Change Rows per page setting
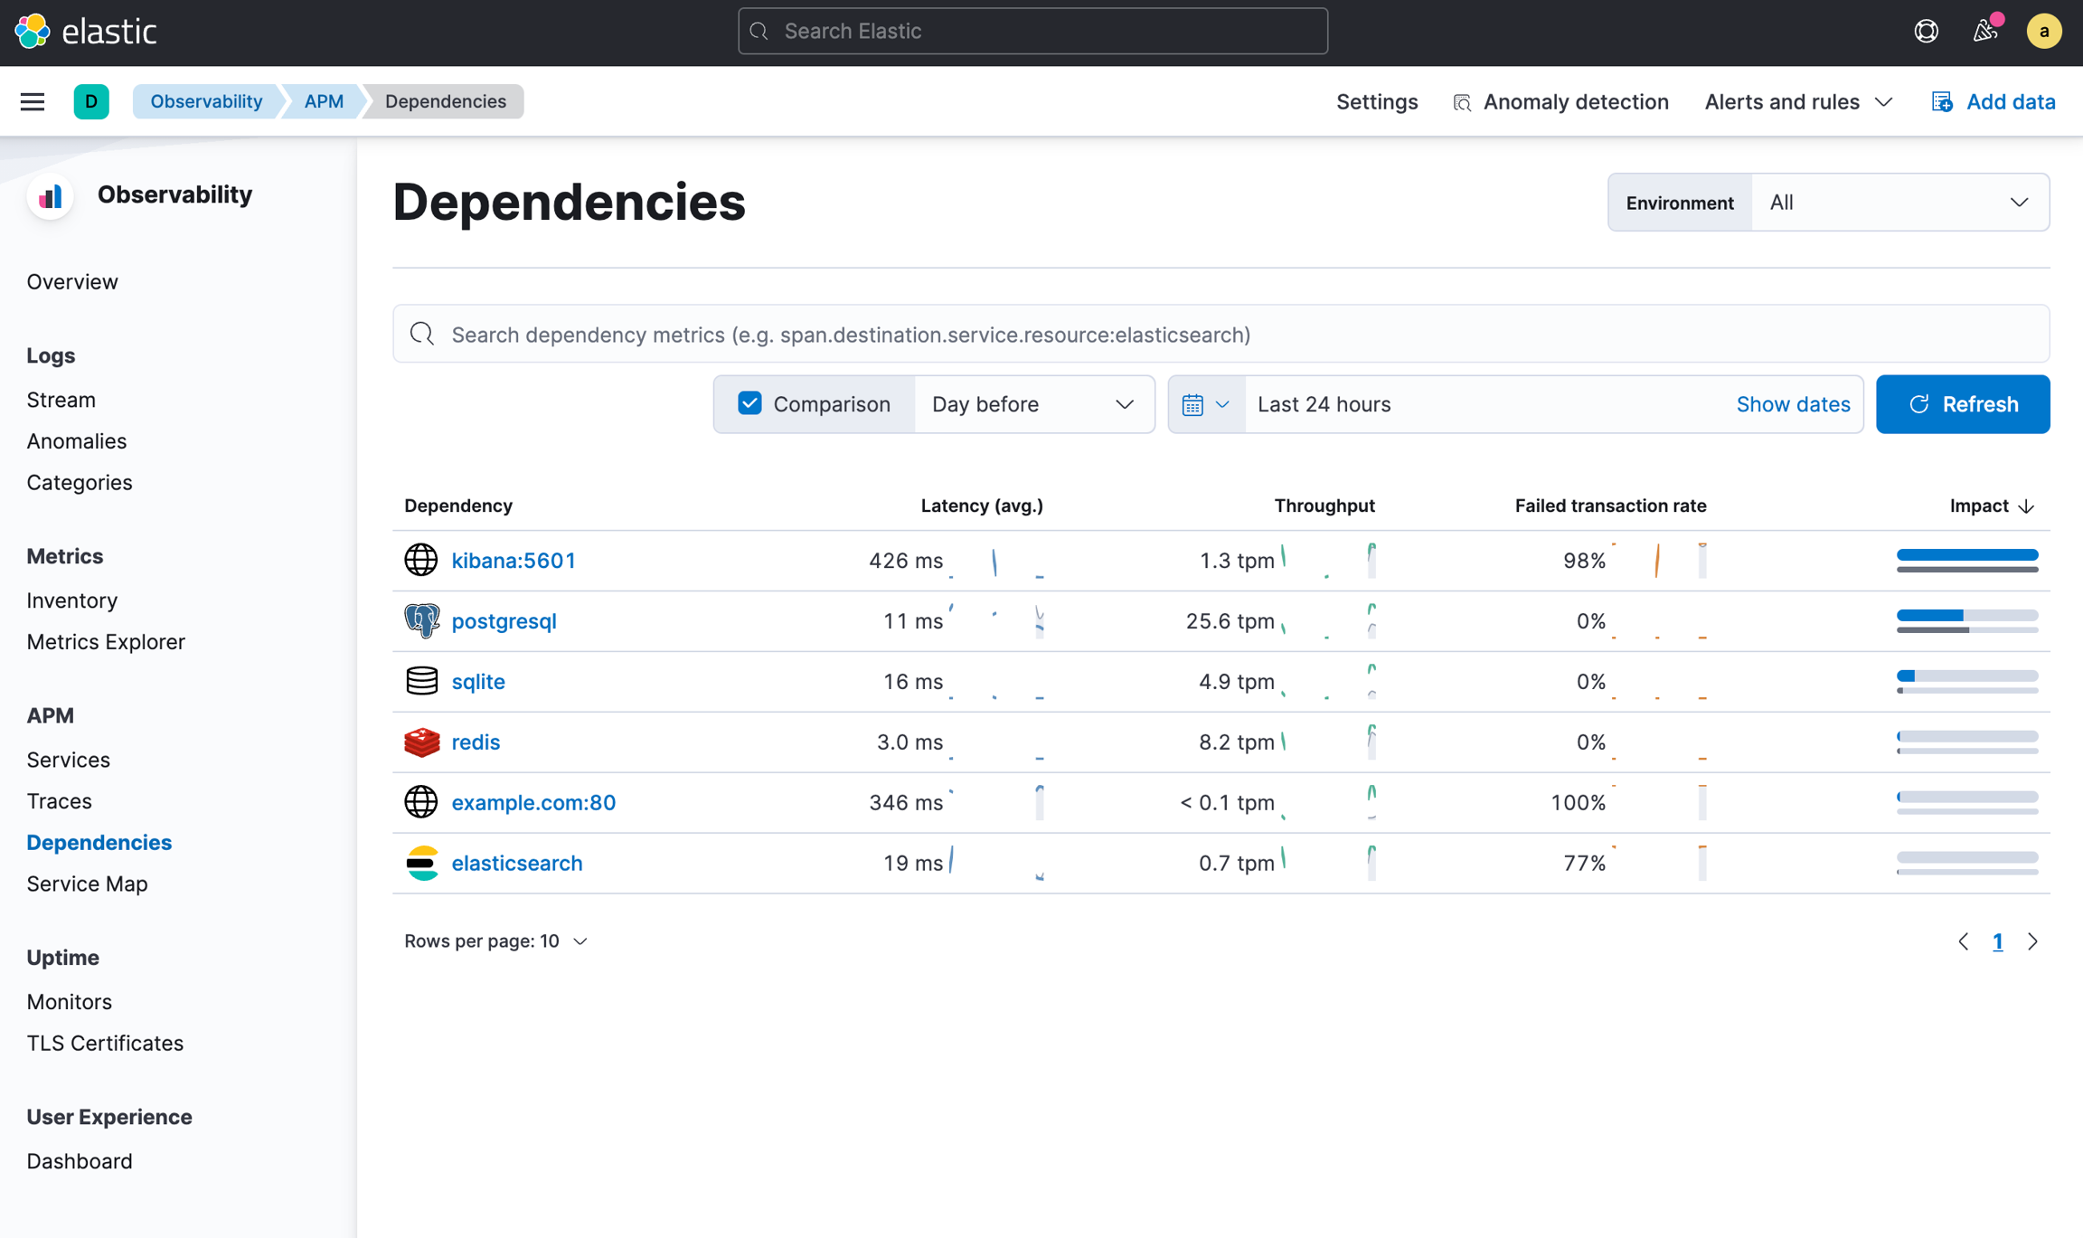The height and width of the screenshot is (1238, 2083). [495, 941]
